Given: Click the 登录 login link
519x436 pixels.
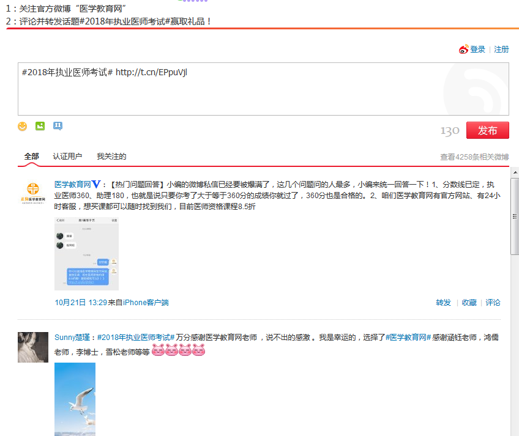Looking at the screenshot, I should [x=477, y=50].
